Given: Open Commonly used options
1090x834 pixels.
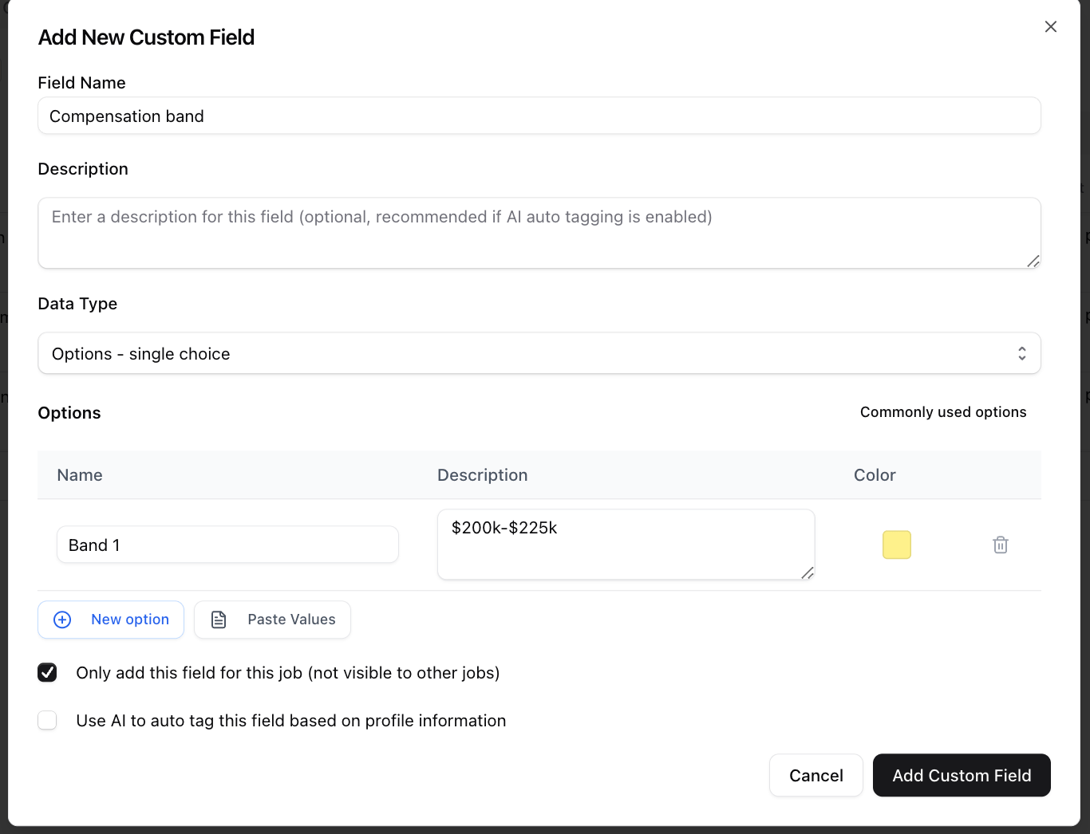Looking at the screenshot, I should (x=943, y=412).
